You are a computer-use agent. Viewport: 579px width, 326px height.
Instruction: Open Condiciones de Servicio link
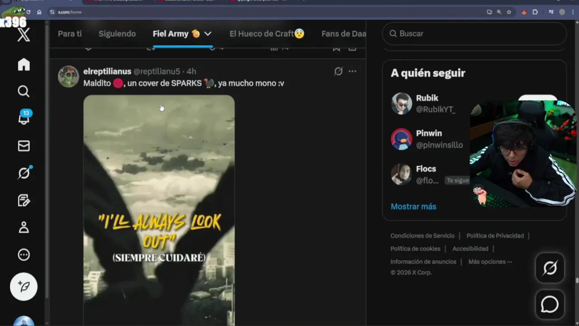pyautogui.click(x=422, y=236)
